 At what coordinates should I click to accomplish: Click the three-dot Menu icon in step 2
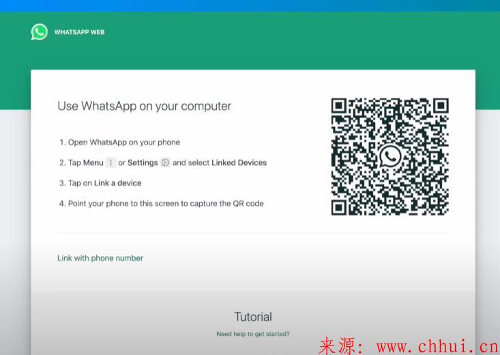pyautogui.click(x=111, y=163)
